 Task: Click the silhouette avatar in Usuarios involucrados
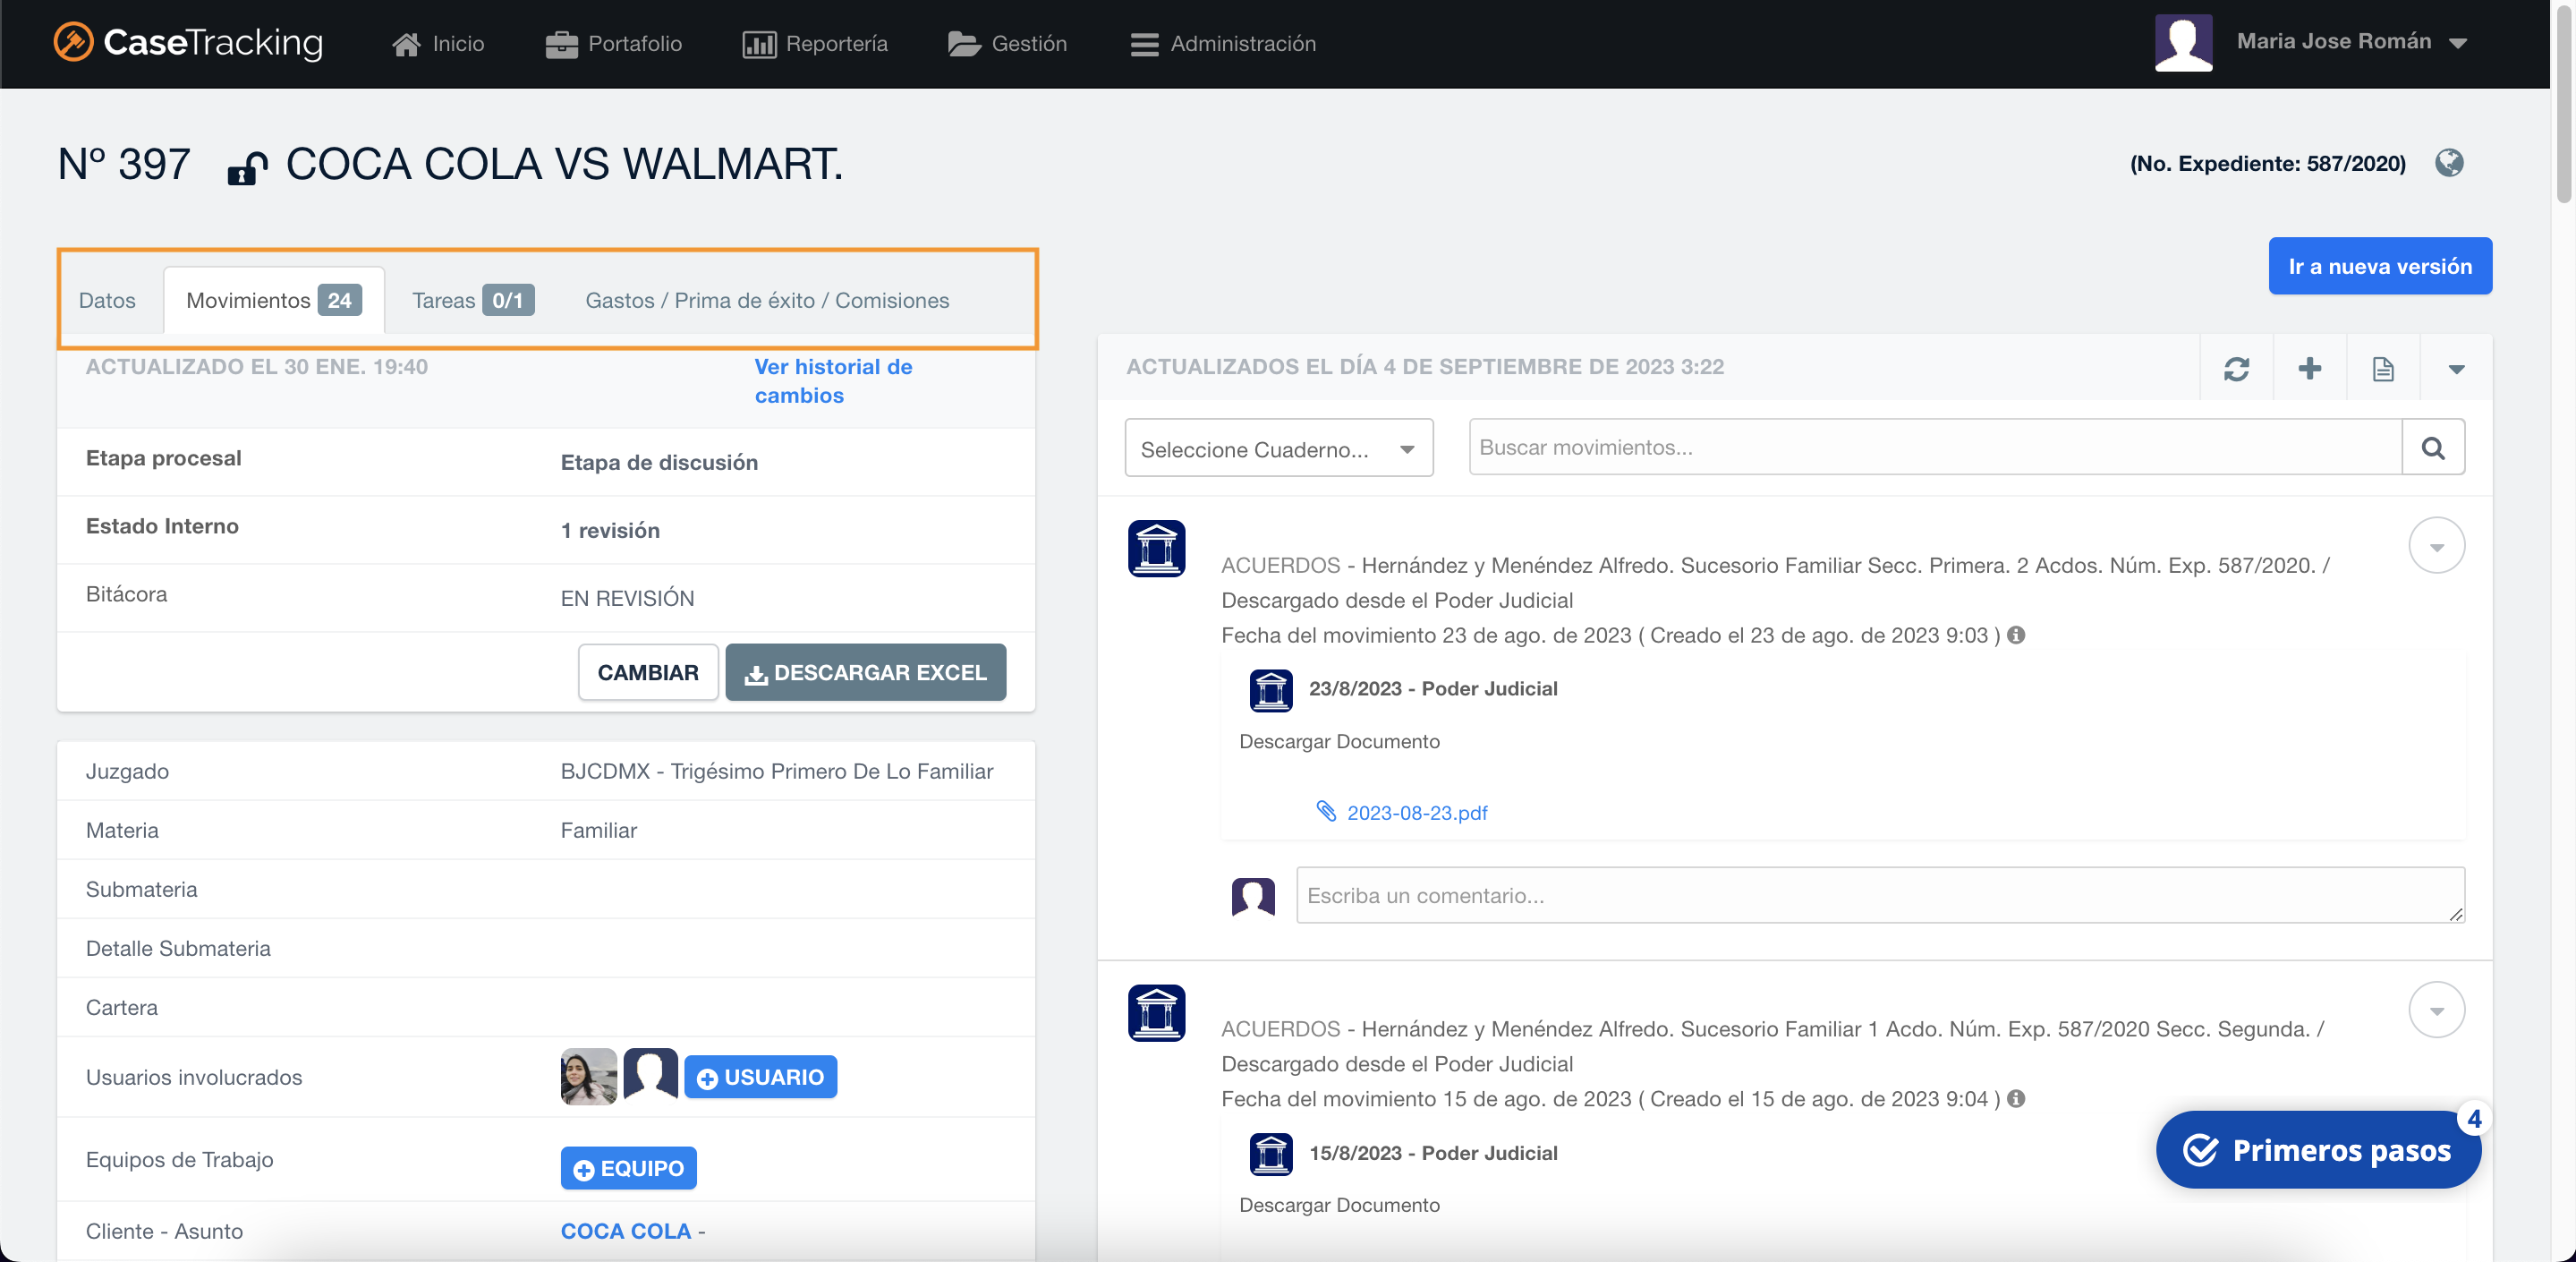(x=651, y=1074)
